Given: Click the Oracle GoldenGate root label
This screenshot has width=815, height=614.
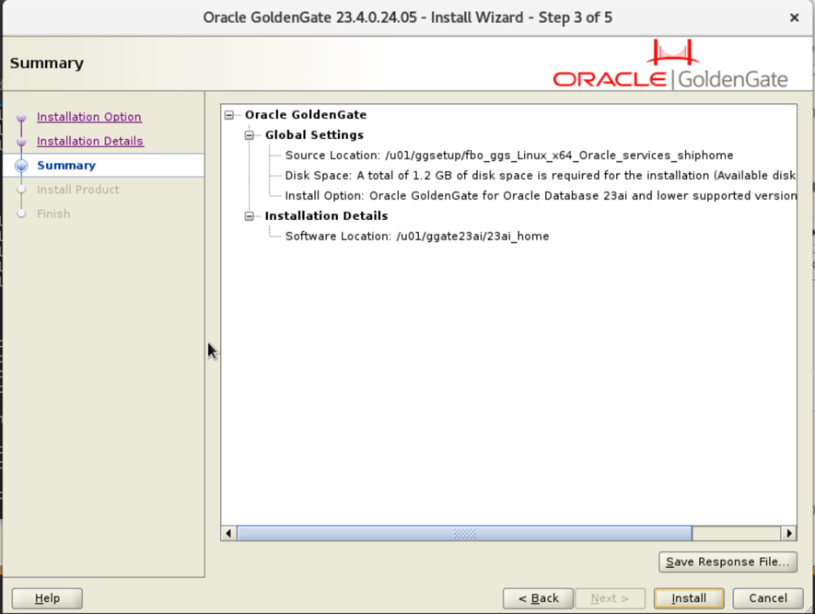Looking at the screenshot, I should tap(306, 115).
